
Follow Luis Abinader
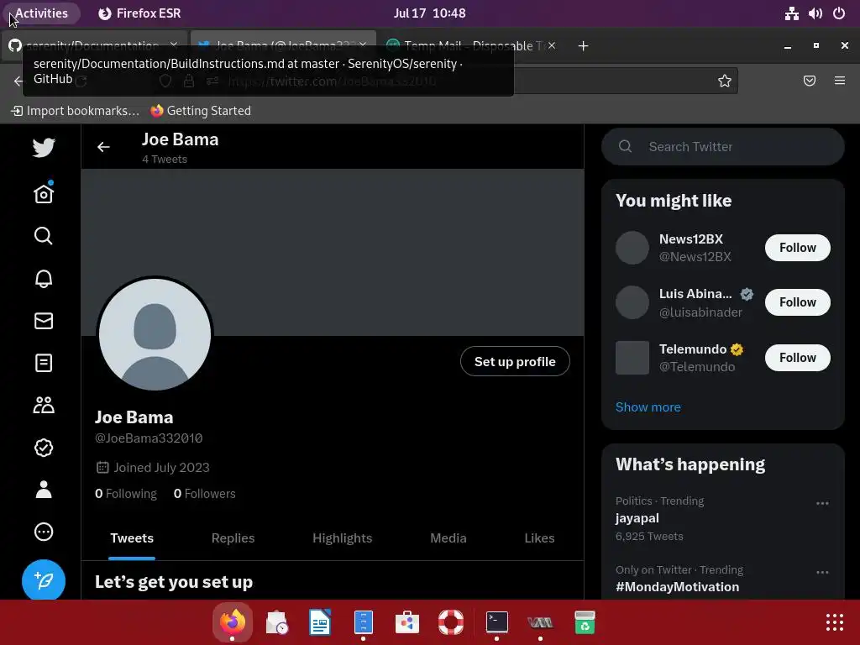(798, 302)
